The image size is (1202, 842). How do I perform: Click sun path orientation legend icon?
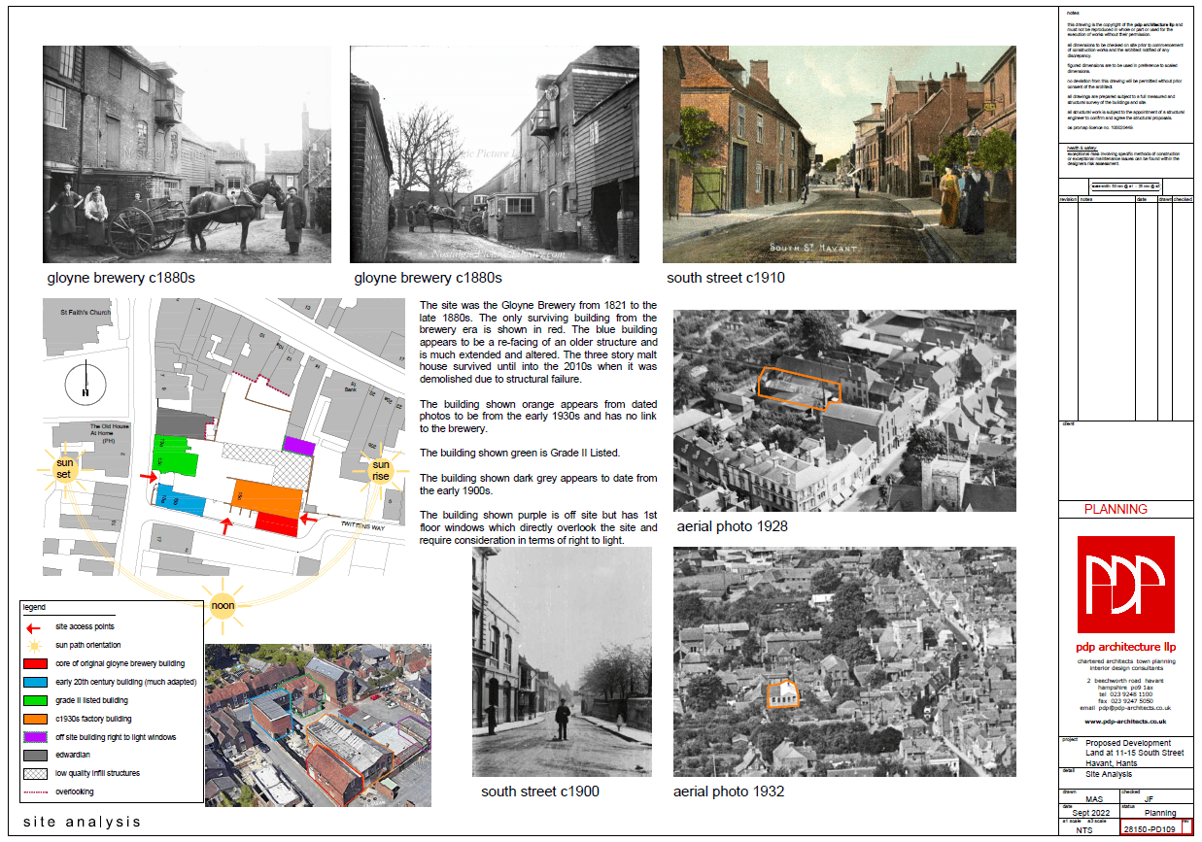tap(34, 646)
